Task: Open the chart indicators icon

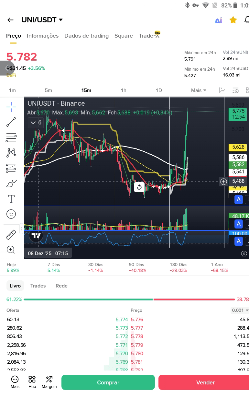Action: click(x=222, y=90)
